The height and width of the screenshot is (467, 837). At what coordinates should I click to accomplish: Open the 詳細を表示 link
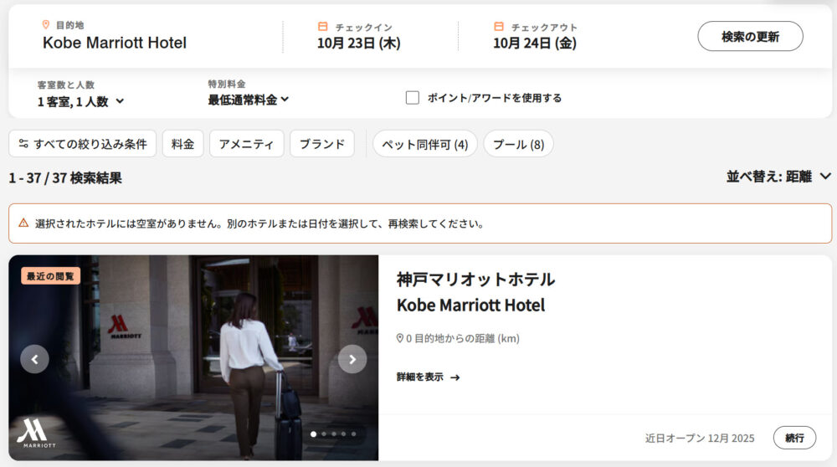428,377
